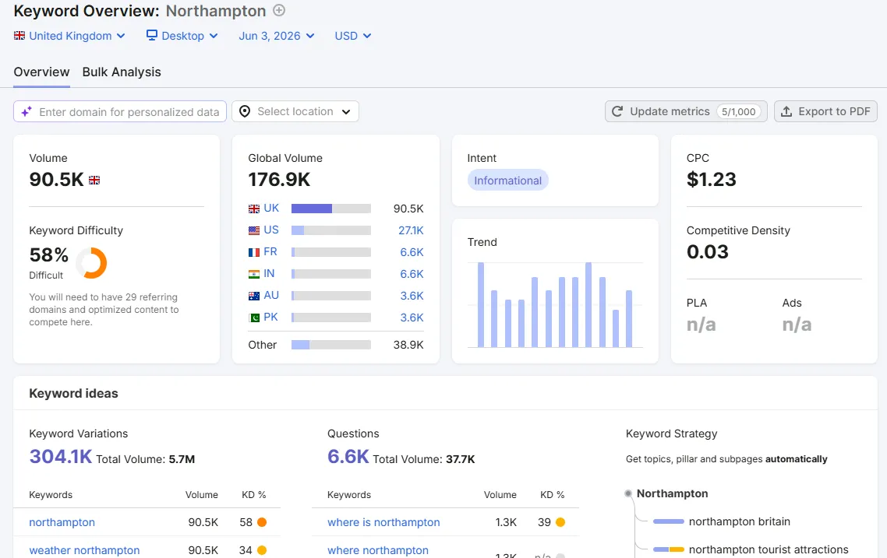Click the US flag in Global Volume list

[x=254, y=230]
